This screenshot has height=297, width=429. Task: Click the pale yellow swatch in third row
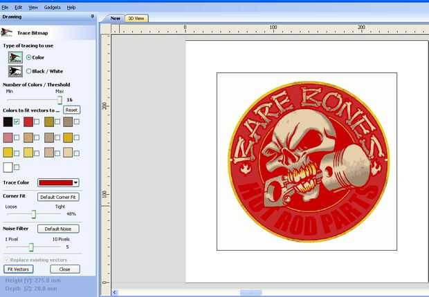click(x=28, y=153)
